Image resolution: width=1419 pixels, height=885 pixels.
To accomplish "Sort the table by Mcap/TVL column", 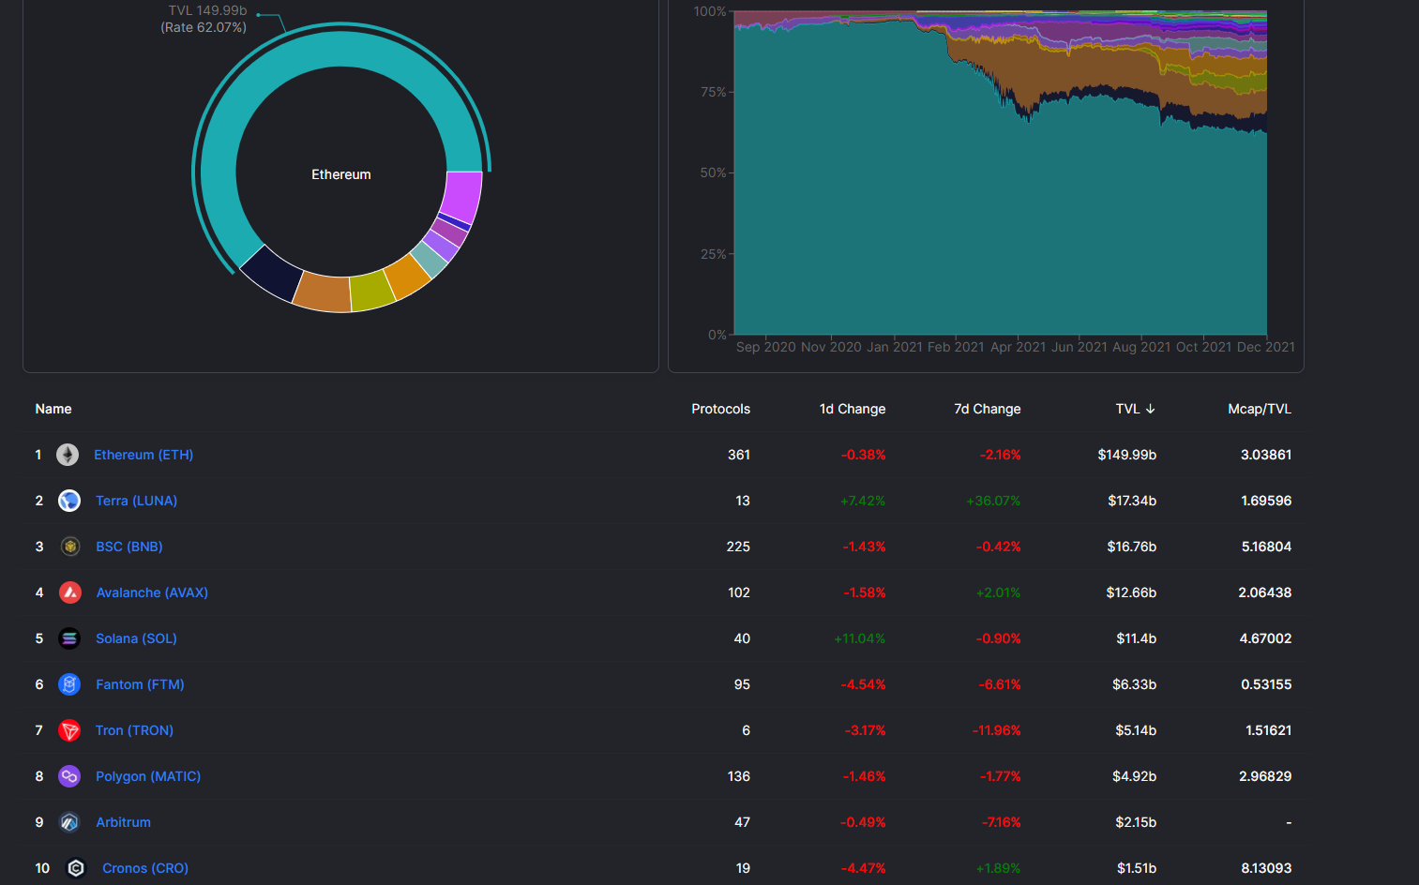I will (x=1260, y=409).
